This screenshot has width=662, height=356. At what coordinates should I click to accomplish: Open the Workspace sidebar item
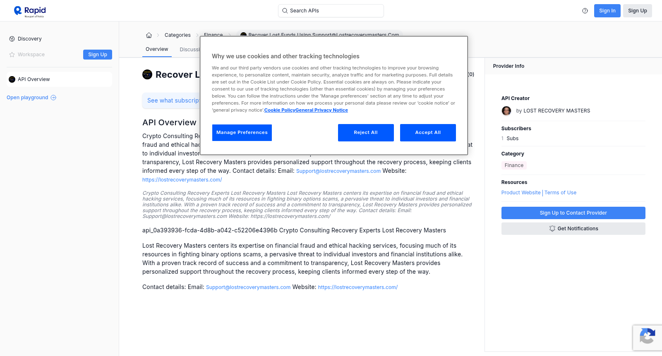pyautogui.click(x=31, y=55)
